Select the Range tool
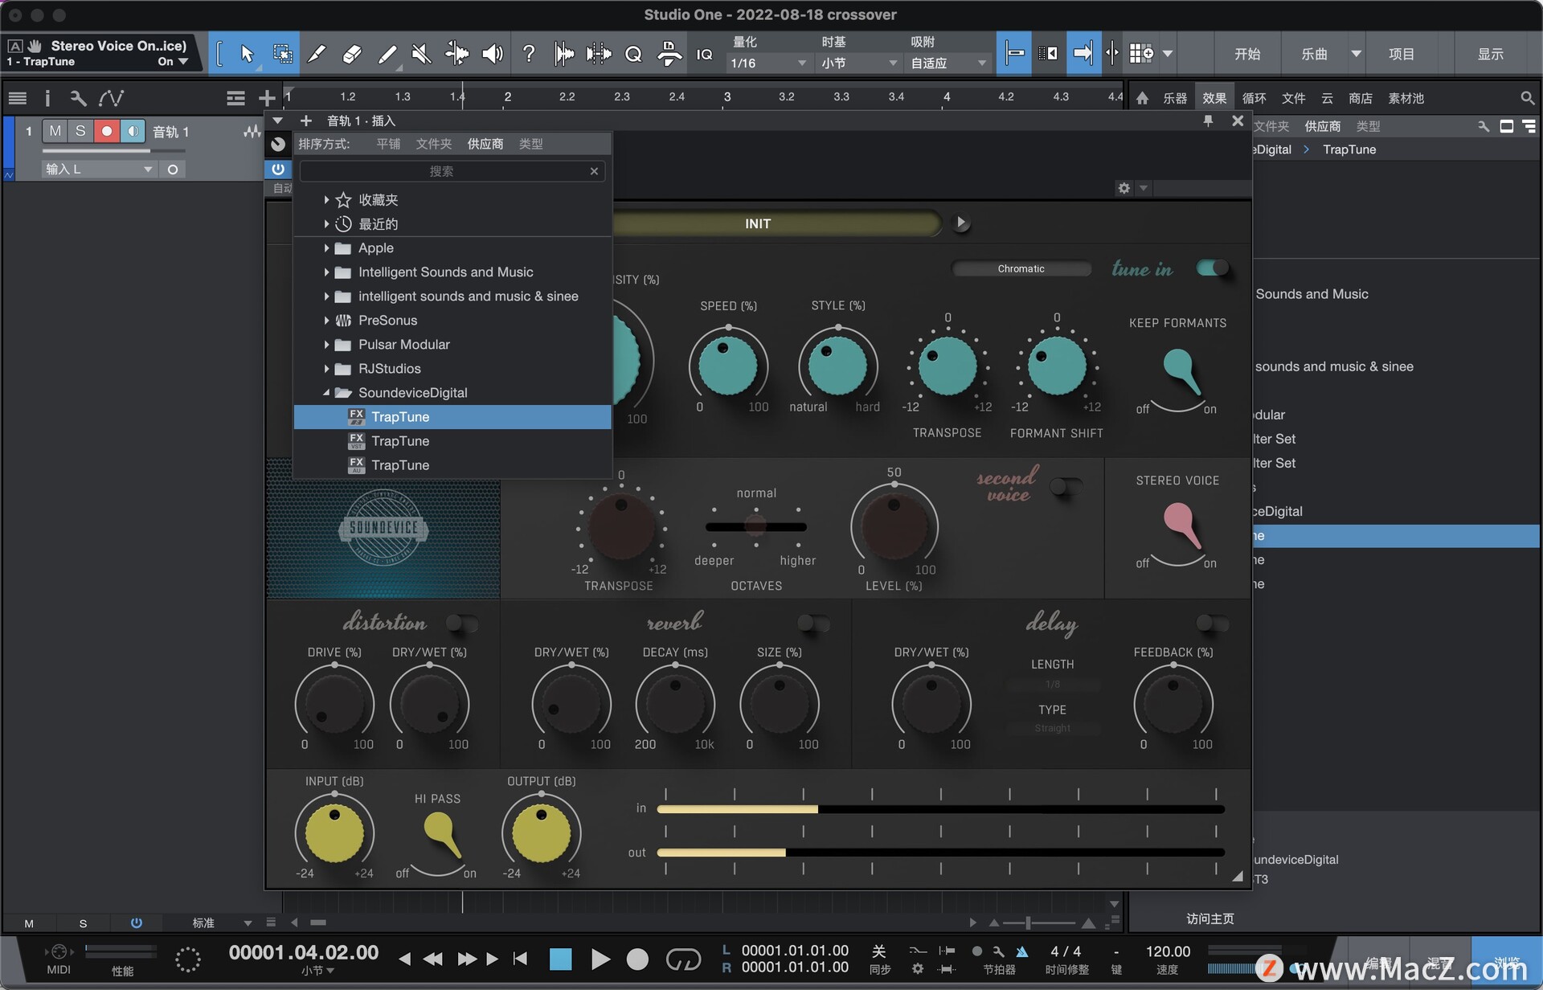The width and height of the screenshot is (1543, 990). click(282, 54)
